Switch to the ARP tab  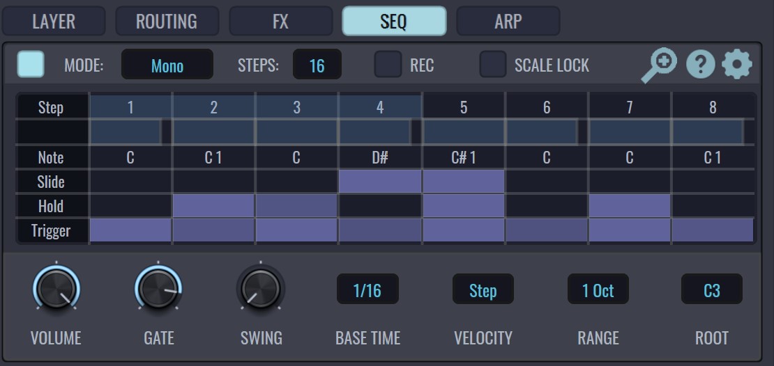508,21
